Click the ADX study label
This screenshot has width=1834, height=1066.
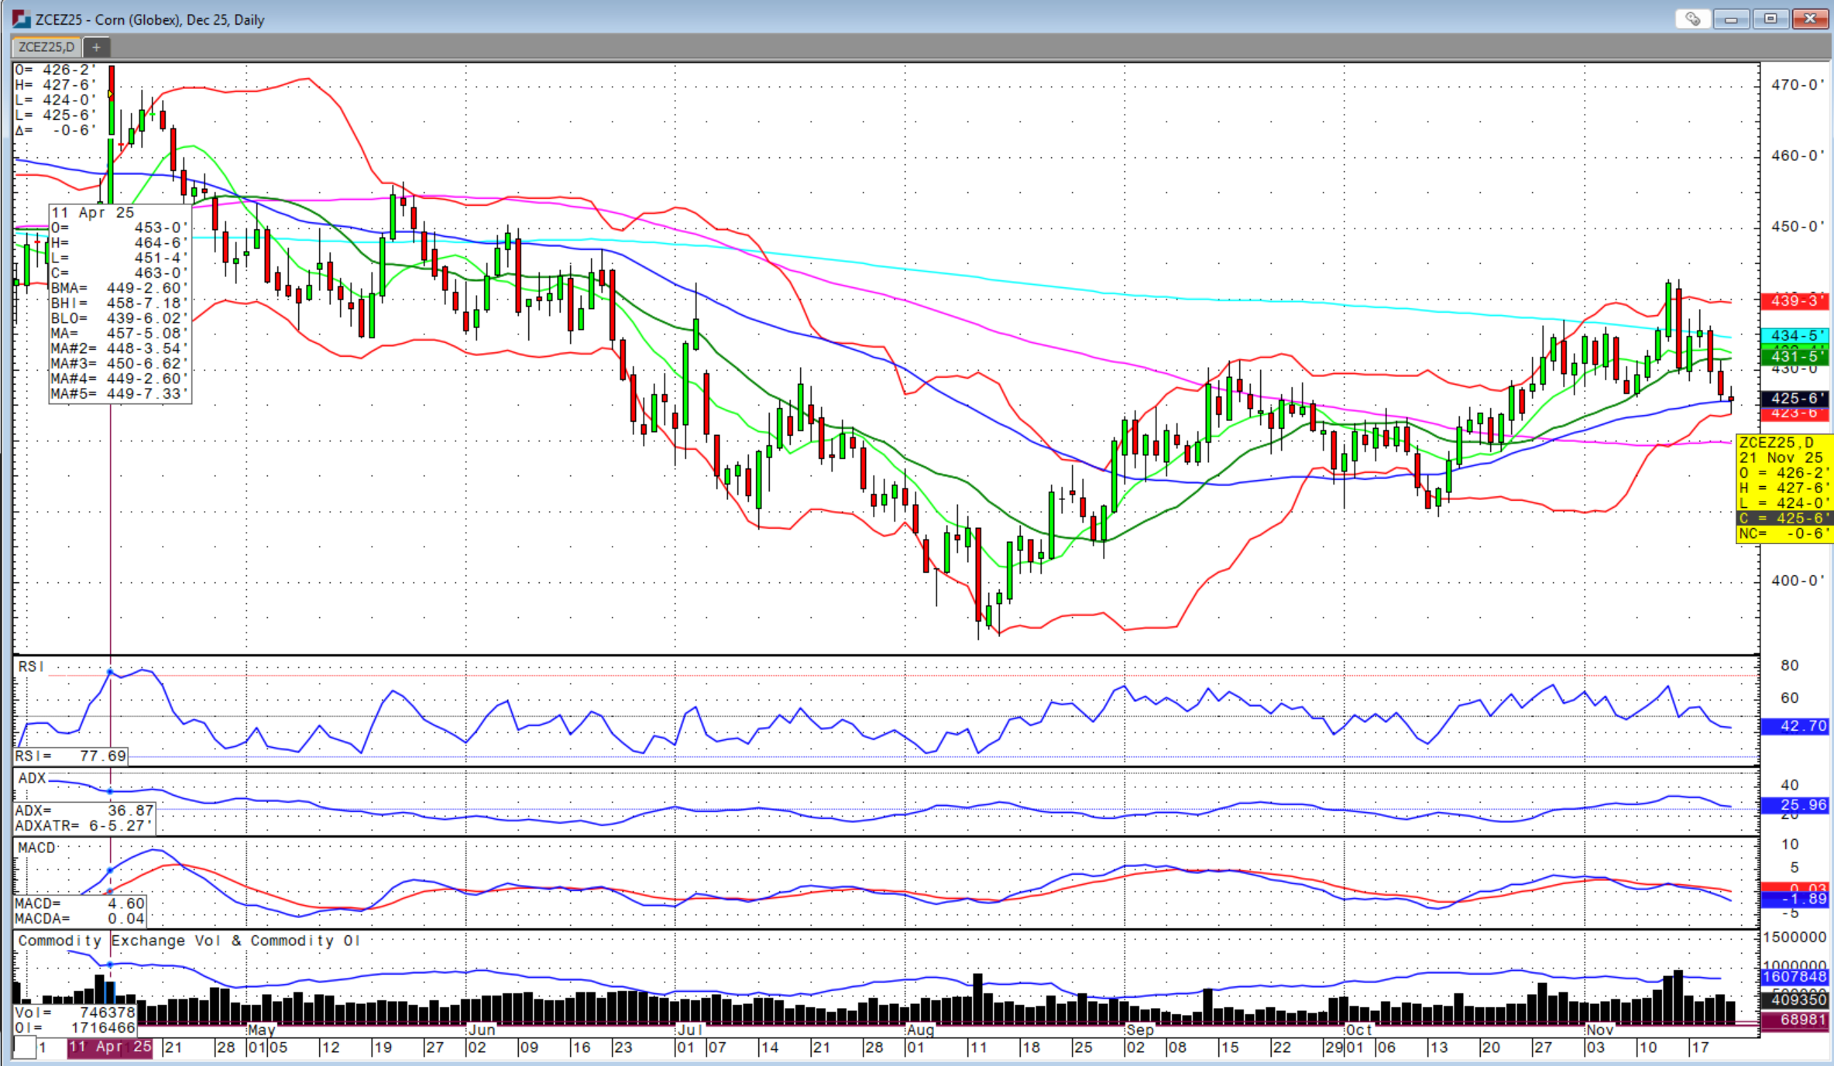pos(32,778)
